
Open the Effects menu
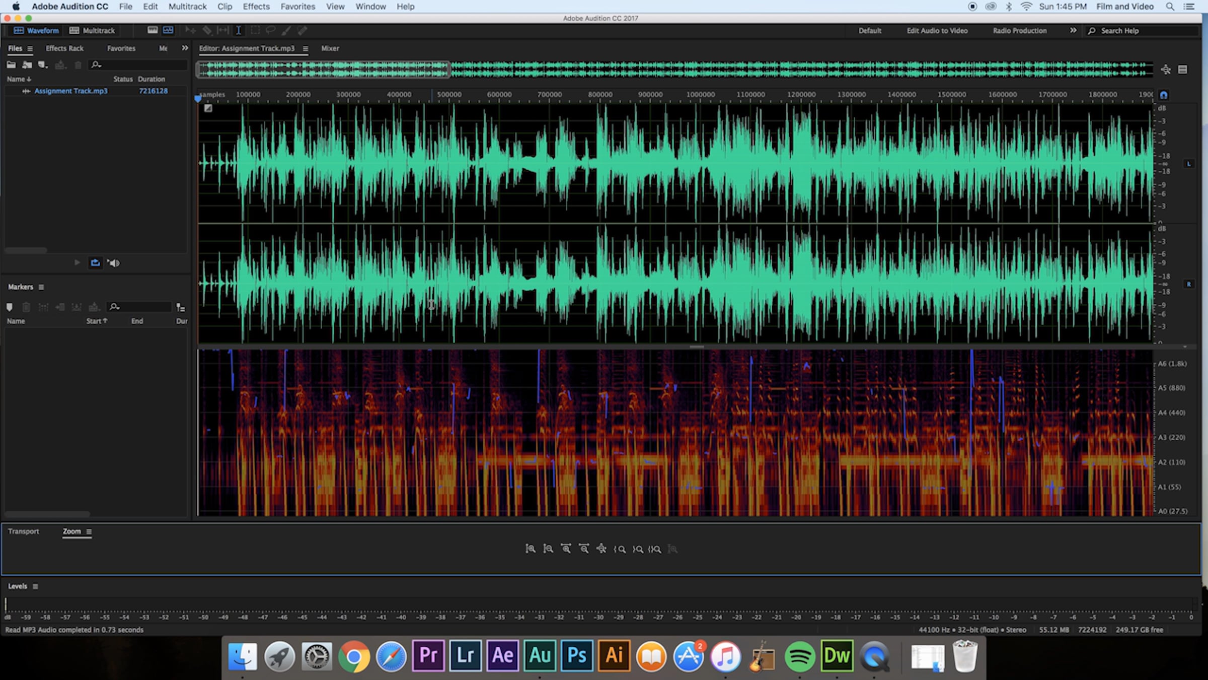[x=256, y=7]
